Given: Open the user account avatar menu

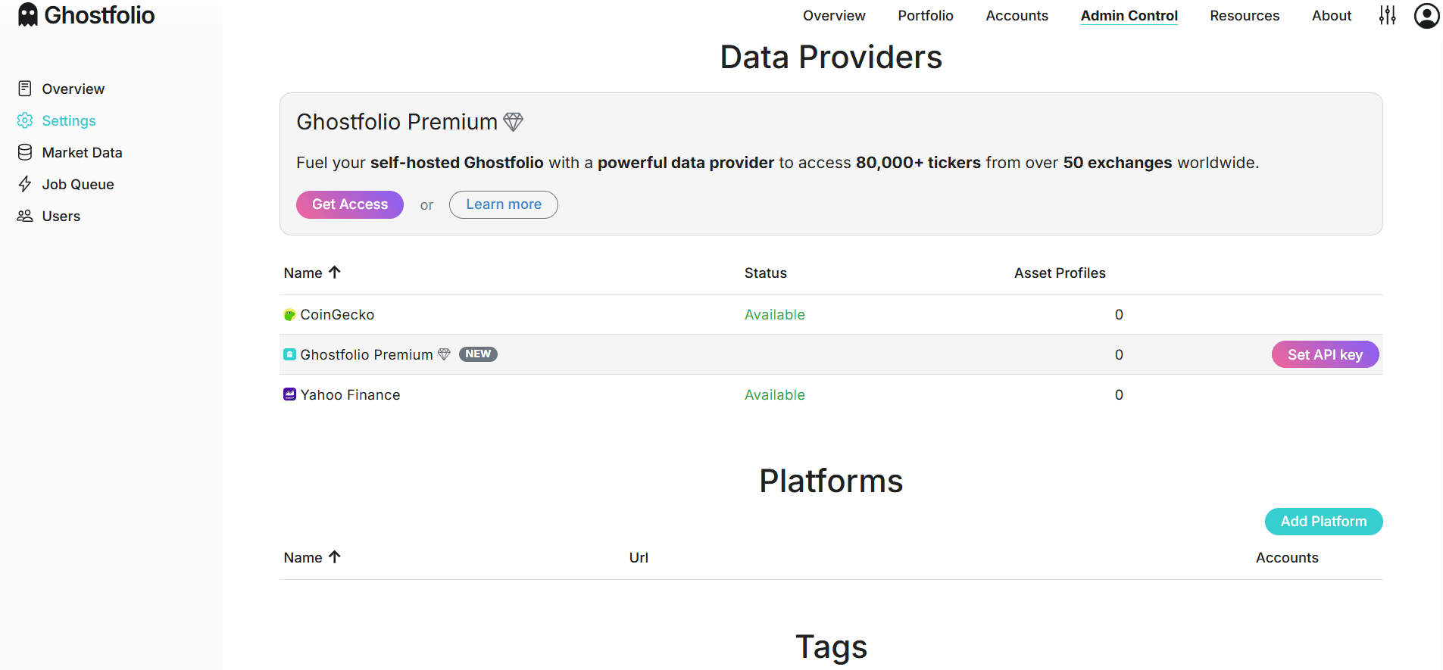Looking at the screenshot, I should pyautogui.click(x=1426, y=15).
